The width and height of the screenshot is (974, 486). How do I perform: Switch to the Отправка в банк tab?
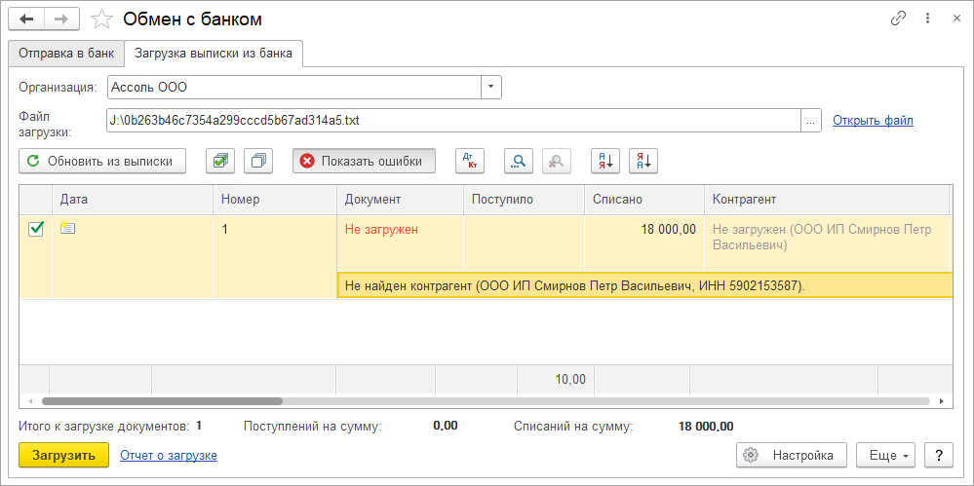[x=66, y=53]
